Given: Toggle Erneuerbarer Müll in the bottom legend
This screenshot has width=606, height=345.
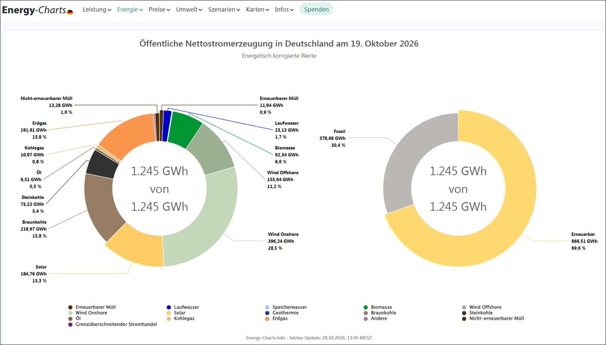Looking at the screenshot, I should click(91, 307).
